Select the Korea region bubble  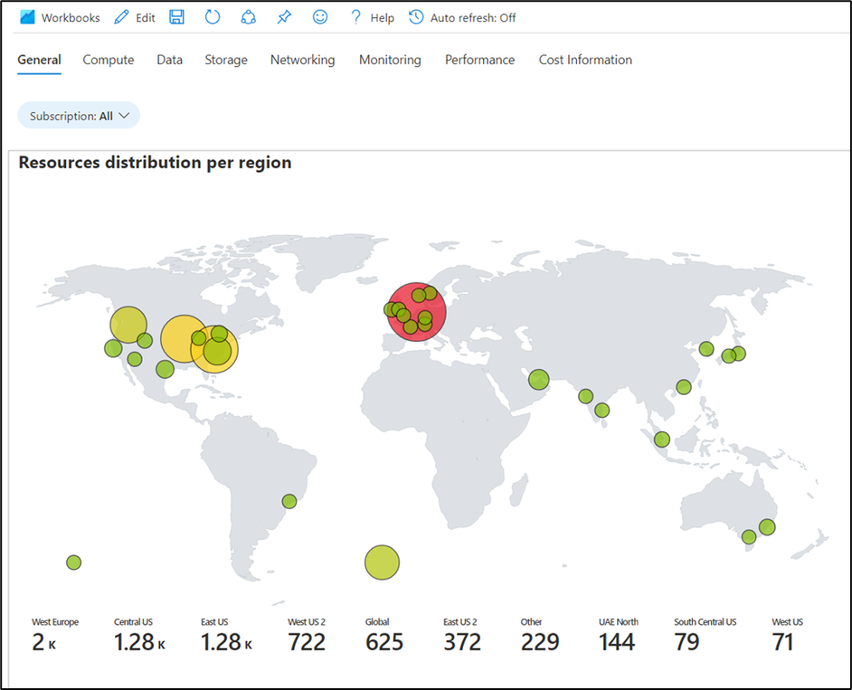pyautogui.click(x=706, y=349)
